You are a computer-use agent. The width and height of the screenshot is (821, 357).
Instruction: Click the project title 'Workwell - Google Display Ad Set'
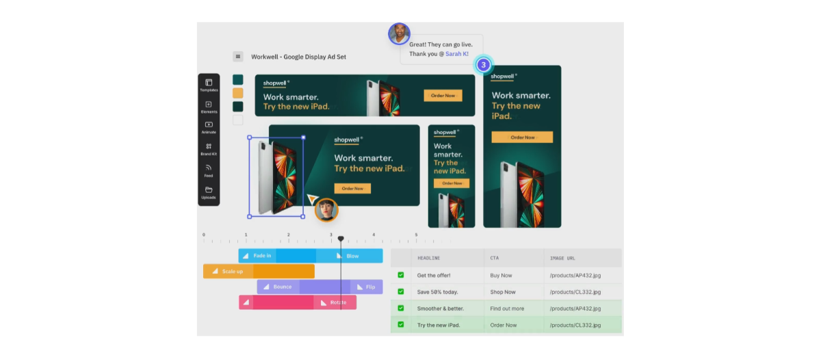(298, 57)
